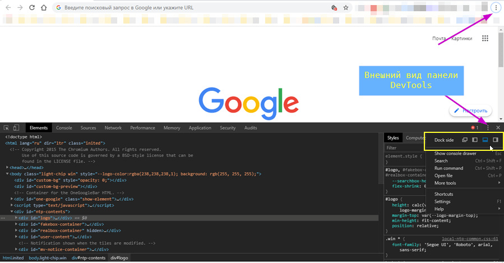
Task: Switch to the Sources tab
Action: pos(89,128)
